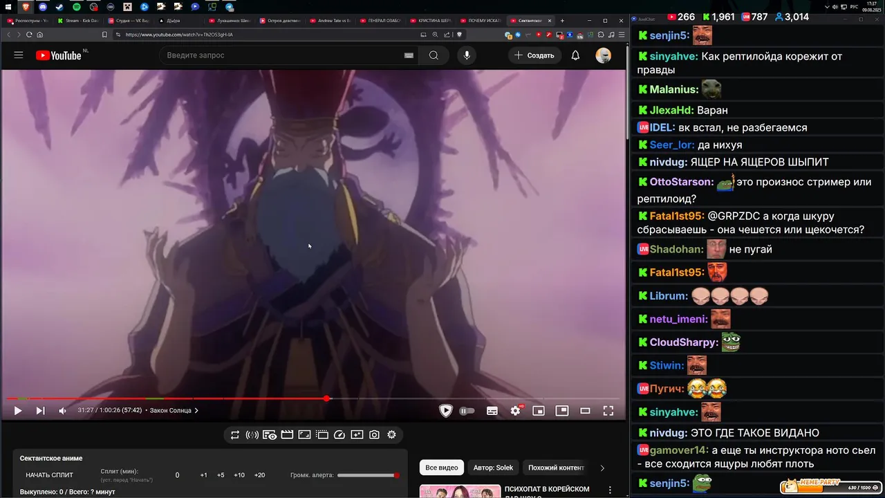
Task: Open the Windows Start menu
Action: coord(8,6)
